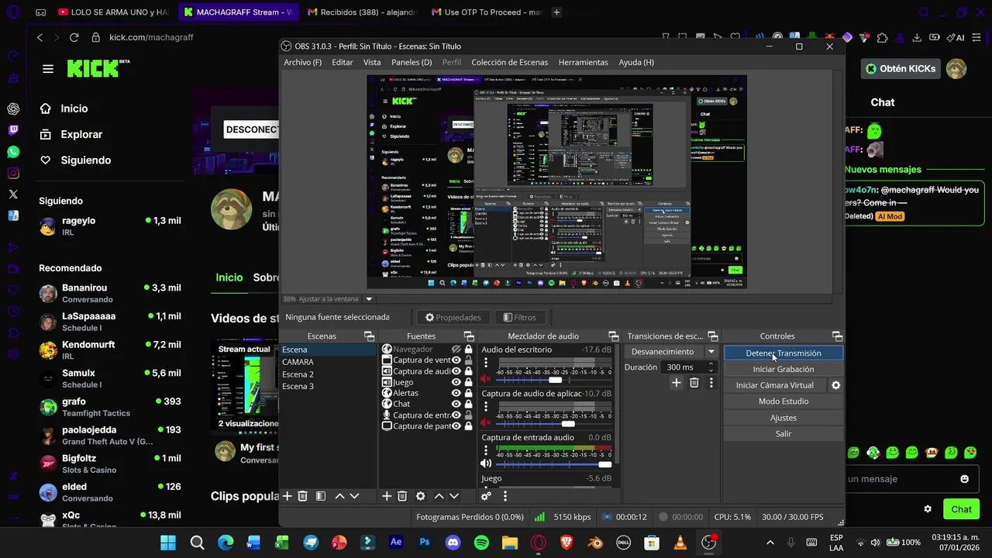Open the Desvanecimiento transition dropdown
Image resolution: width=992 pixels, height=558 pixels.
click(x=673, y=352)
